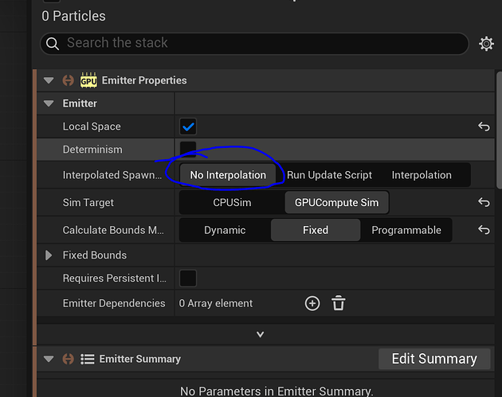Enable the Determinism checkbox
The height and width of the screenshot is (397, 502).
click(x=188, y=149)
